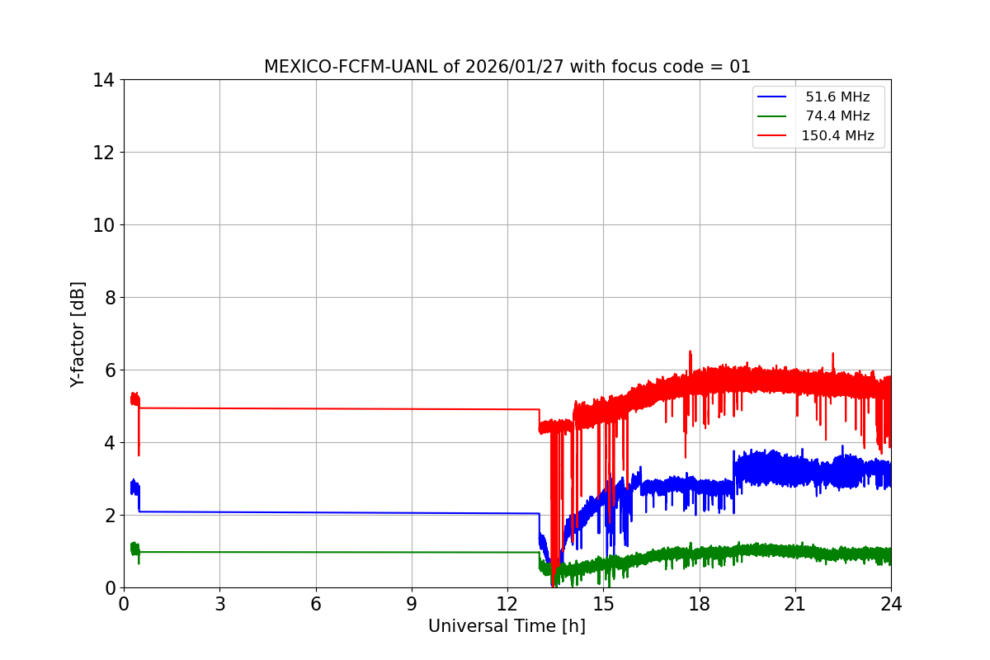Click the x-axis tick label 9

(412, 604)
